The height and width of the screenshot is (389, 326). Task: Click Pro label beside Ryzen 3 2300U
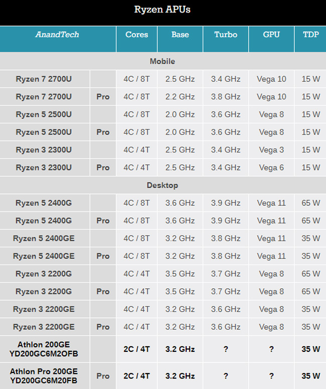(x=103, y=167)
